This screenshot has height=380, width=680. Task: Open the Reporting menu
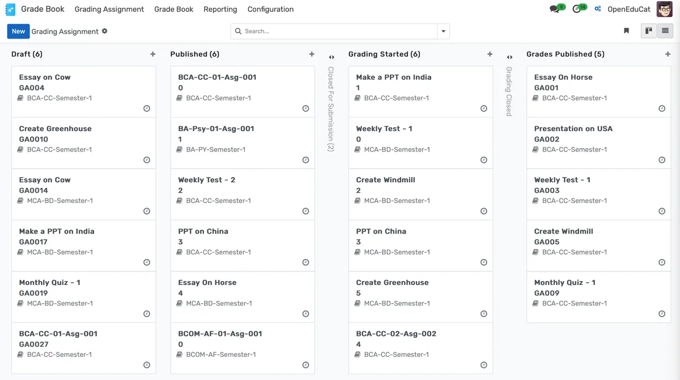coord(220,9)
